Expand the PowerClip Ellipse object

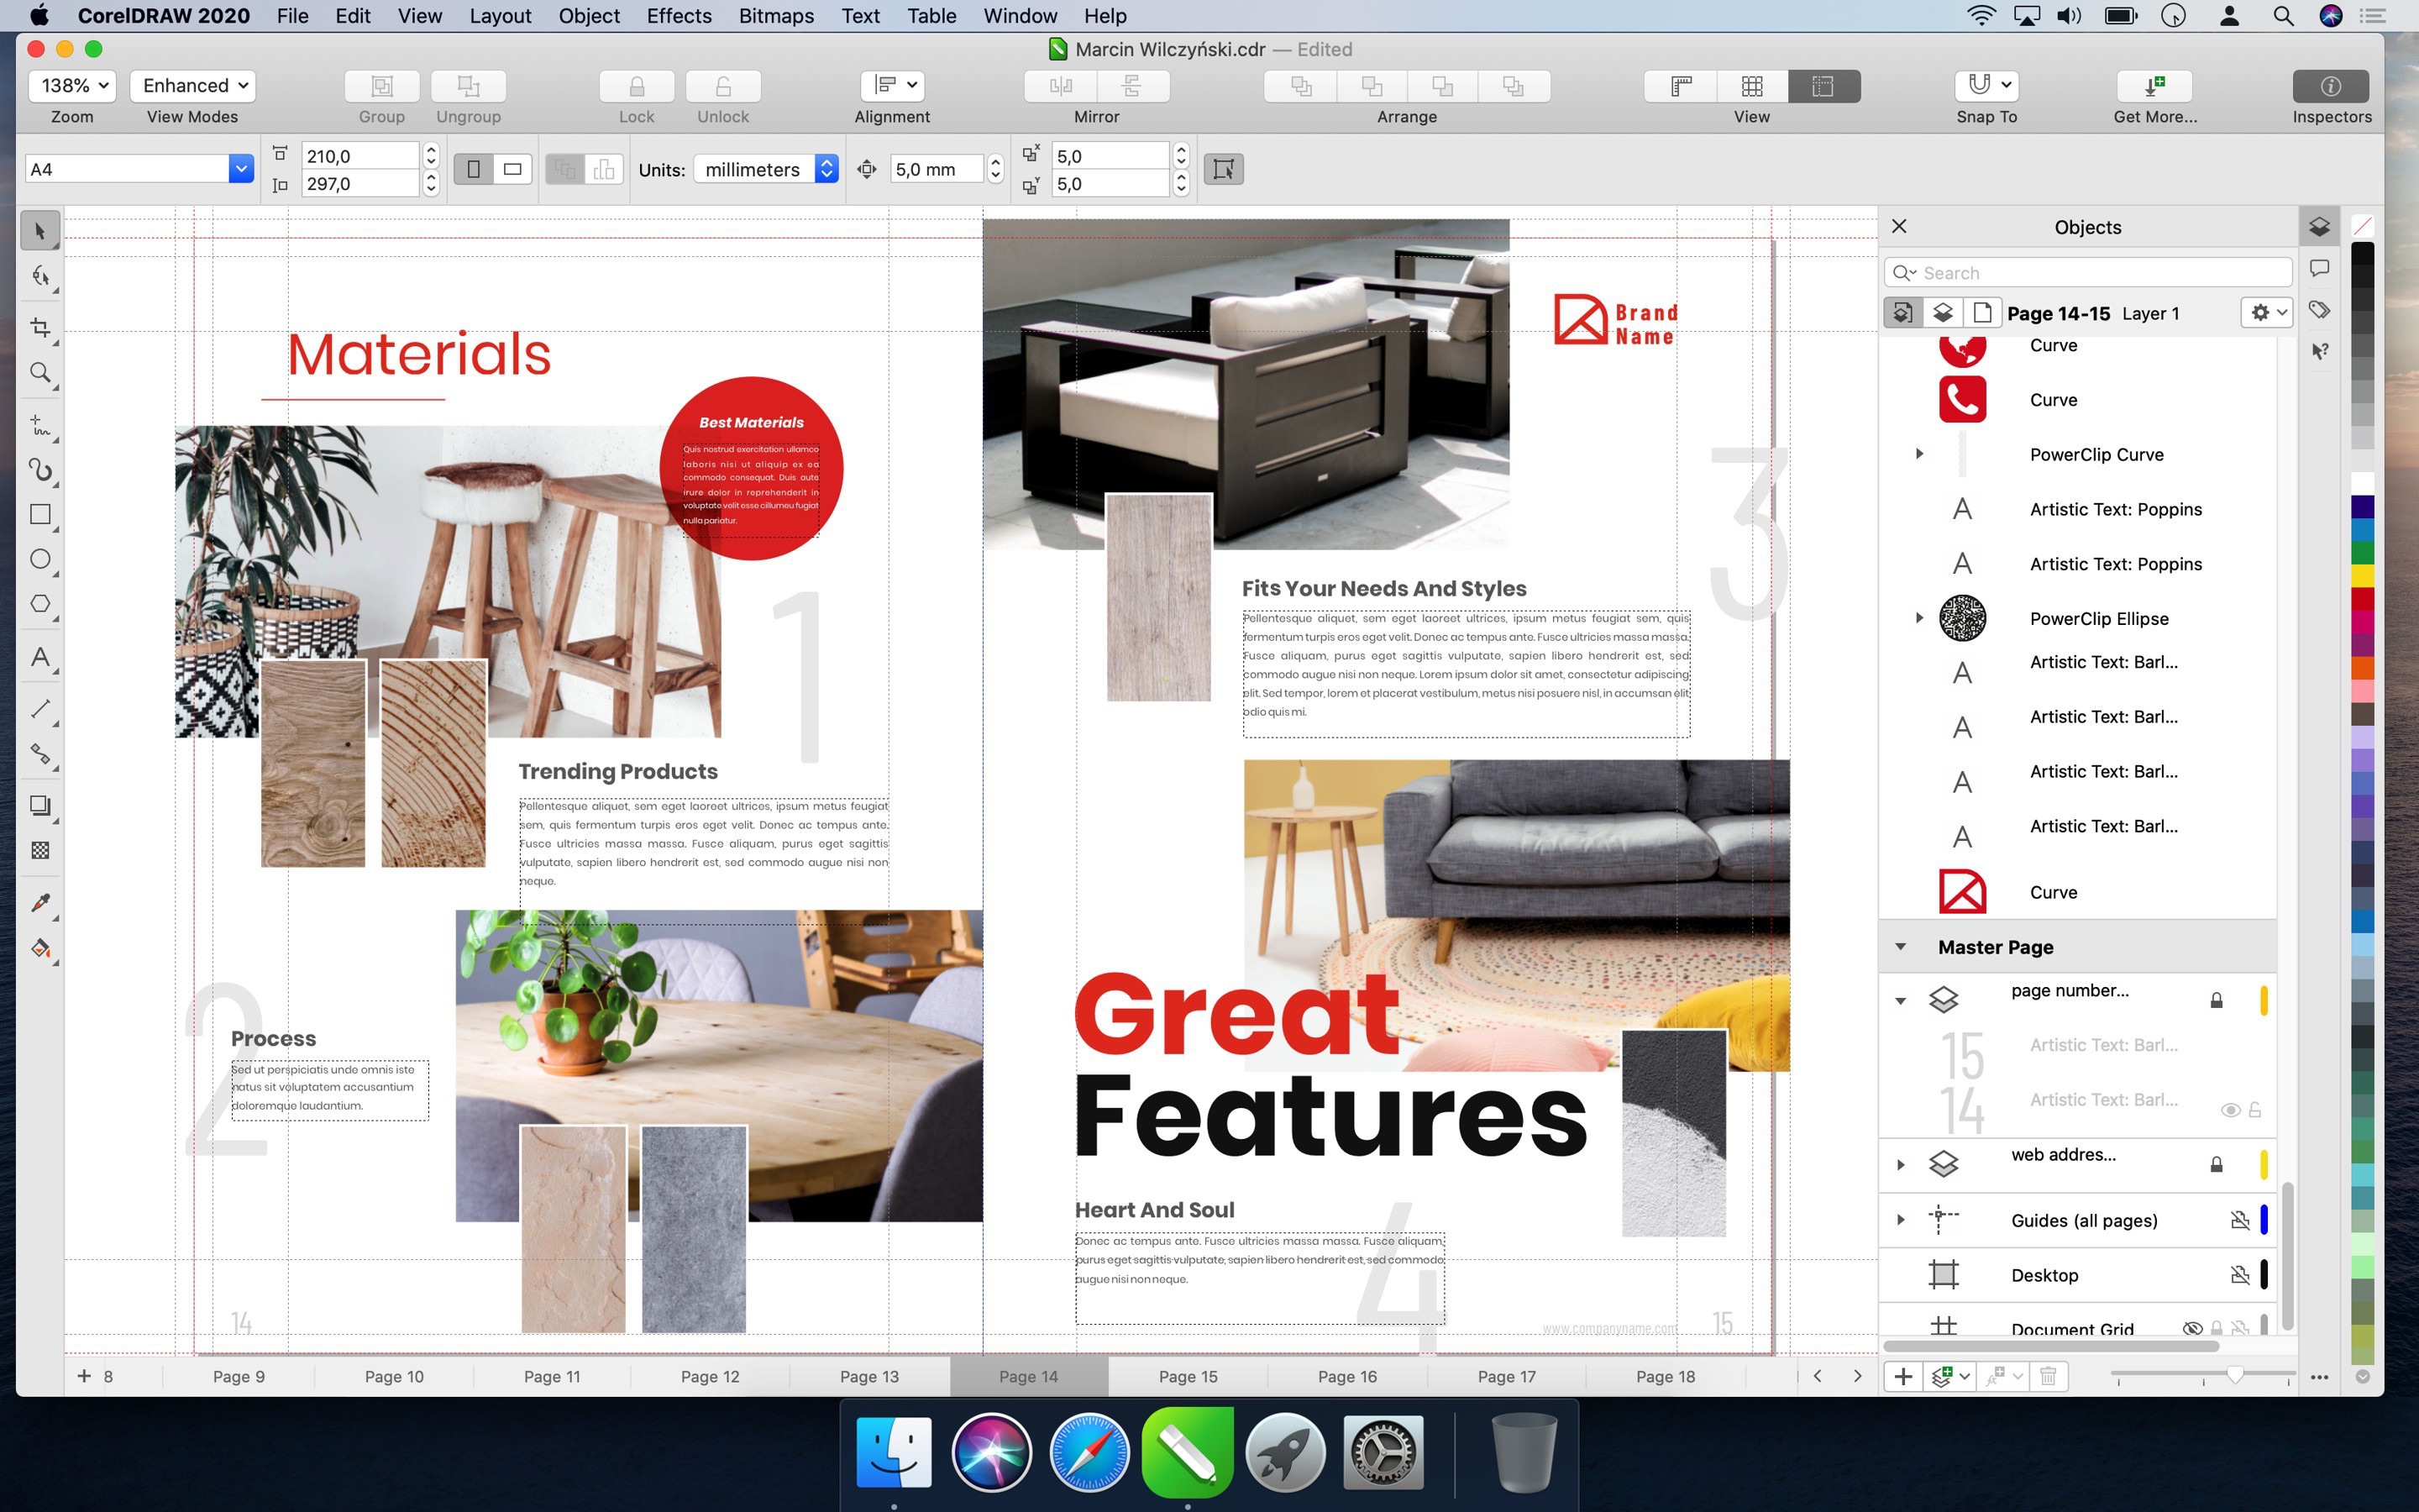pos(1919,618)
